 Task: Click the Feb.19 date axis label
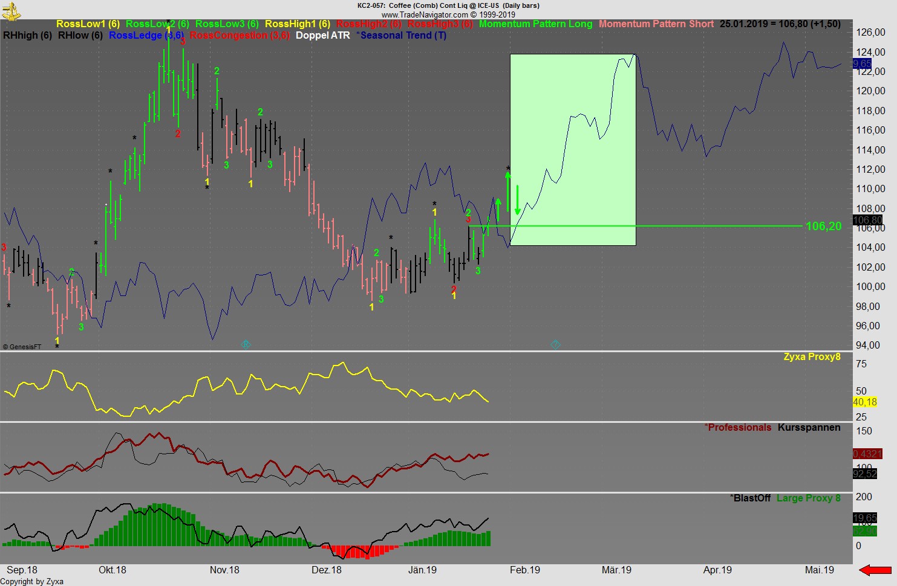525,570
